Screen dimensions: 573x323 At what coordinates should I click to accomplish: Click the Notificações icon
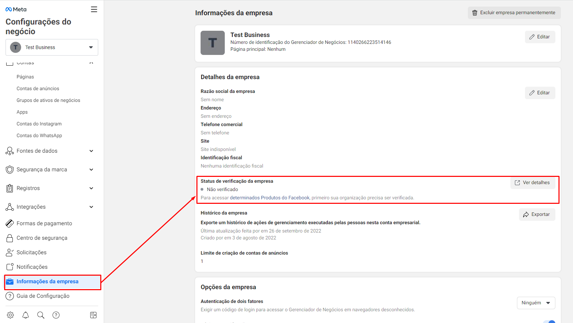point(10,267)
